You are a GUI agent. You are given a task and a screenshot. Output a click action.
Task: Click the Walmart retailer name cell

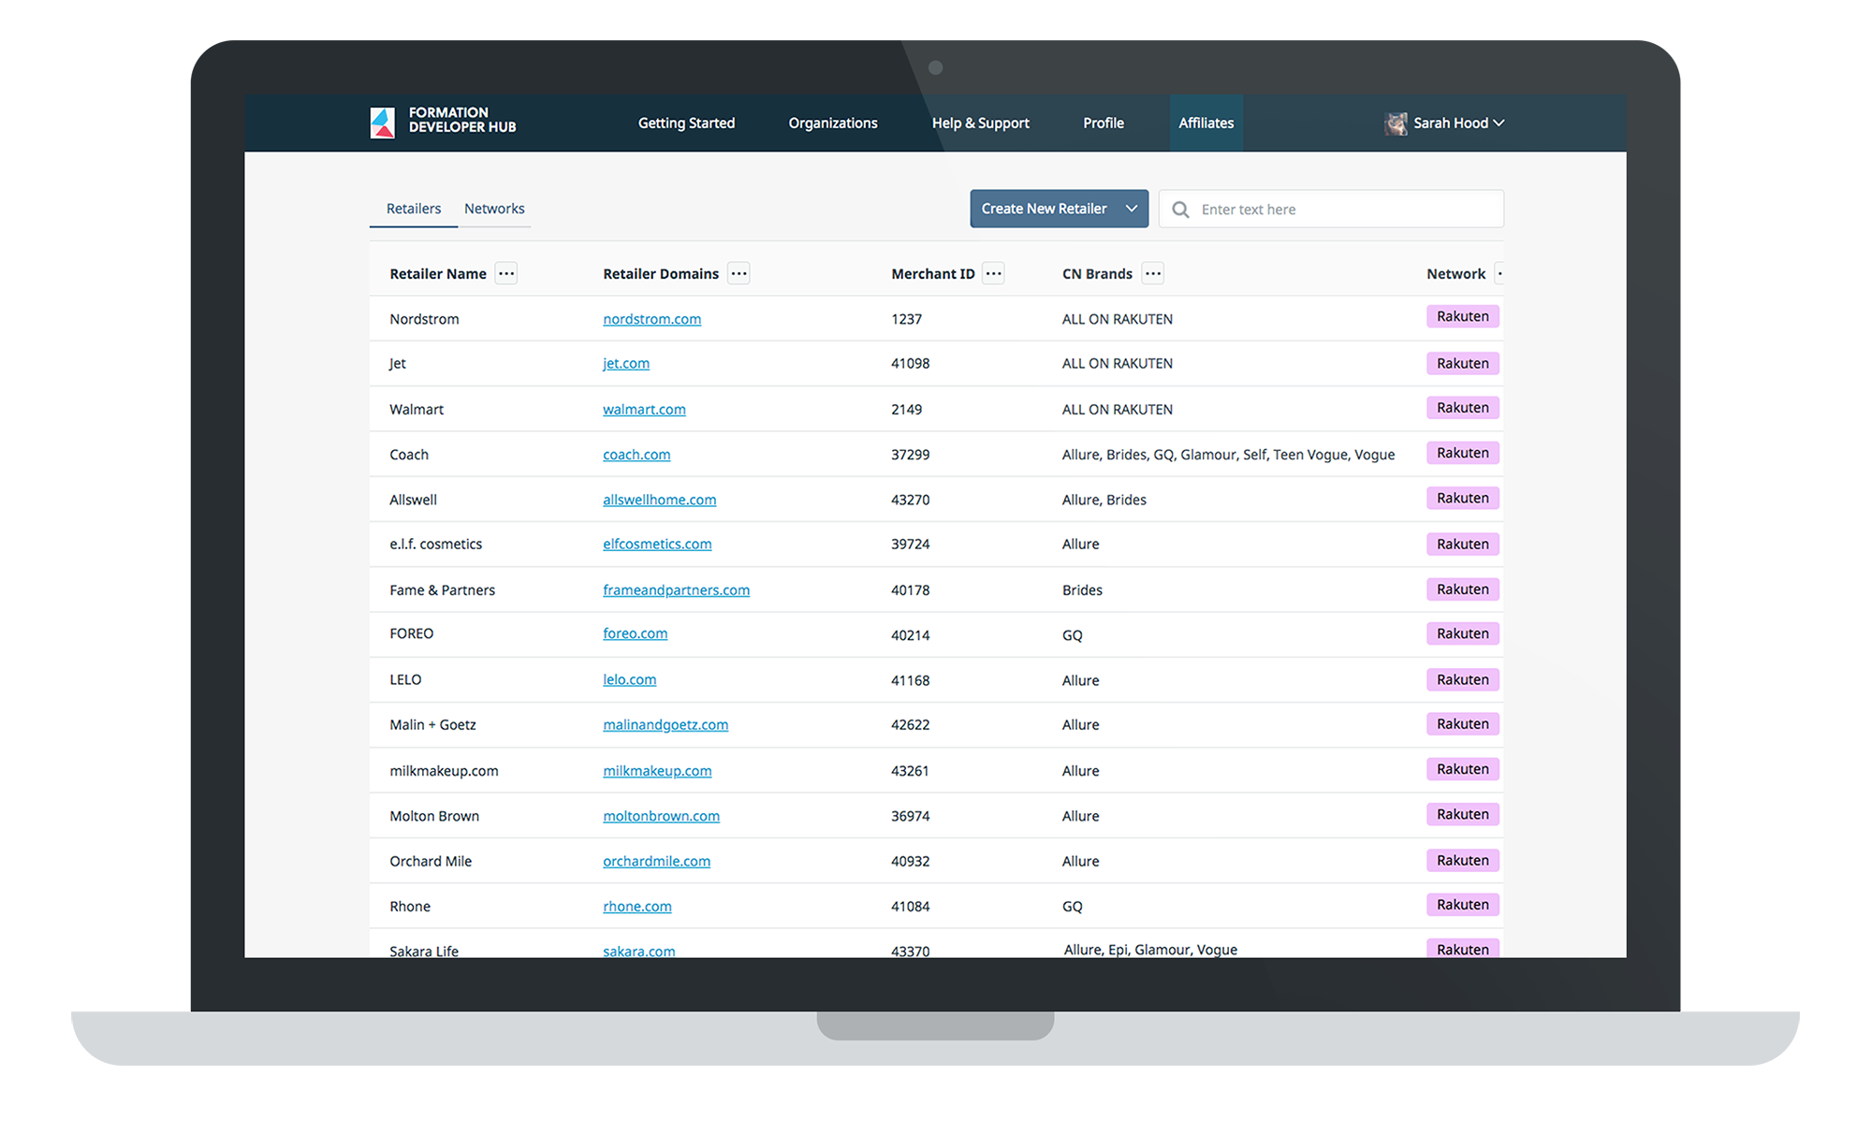point(417,409)
